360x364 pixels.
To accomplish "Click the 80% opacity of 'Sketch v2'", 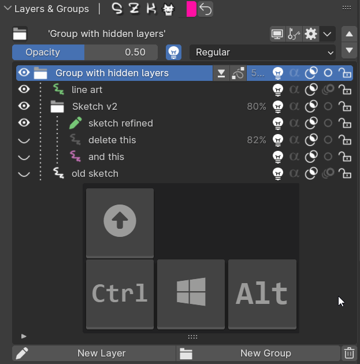I will (x=257, y=106).
